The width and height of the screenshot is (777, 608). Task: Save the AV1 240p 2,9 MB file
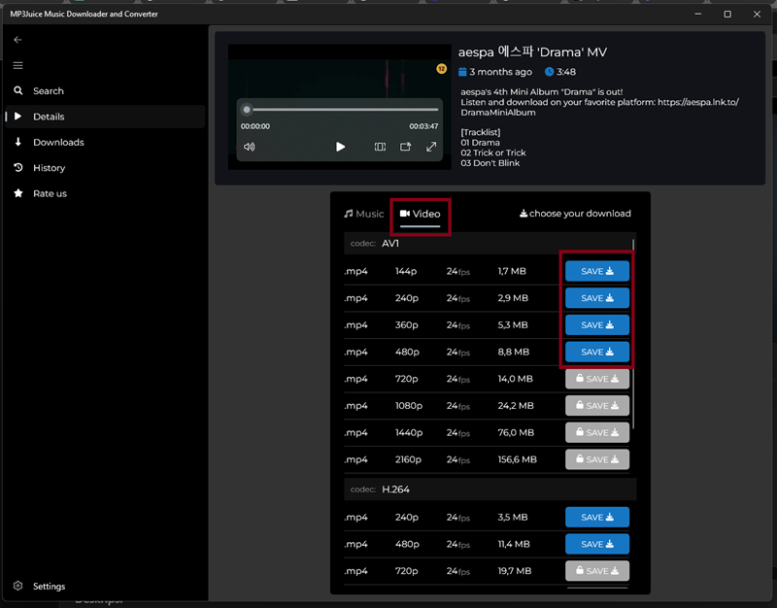(597, 298)
